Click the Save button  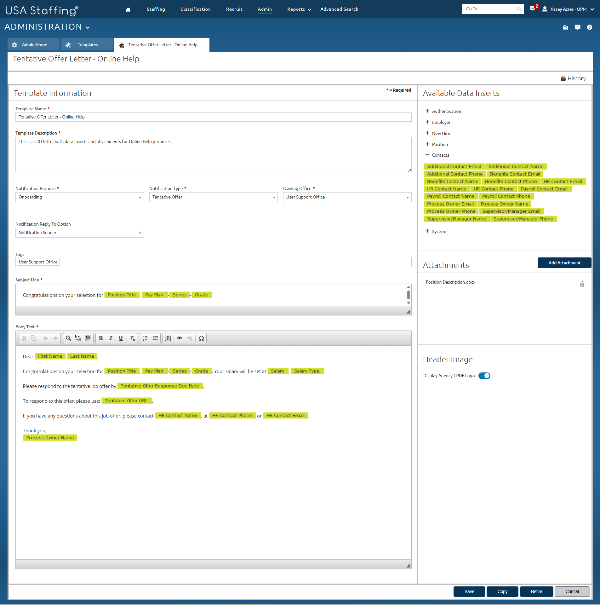click(469, 591)
